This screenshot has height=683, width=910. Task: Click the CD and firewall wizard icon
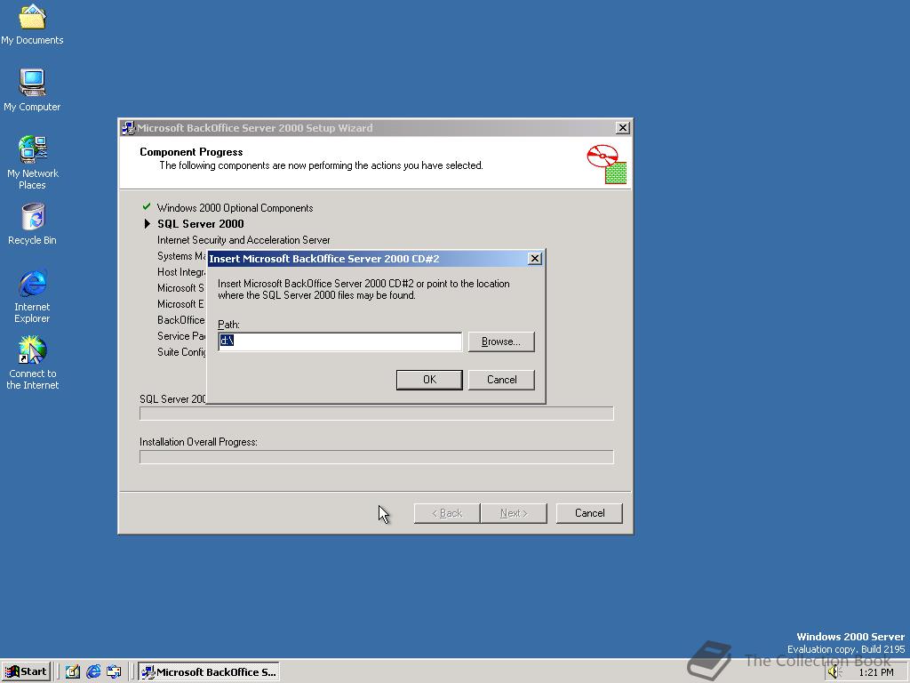(606, 165)
